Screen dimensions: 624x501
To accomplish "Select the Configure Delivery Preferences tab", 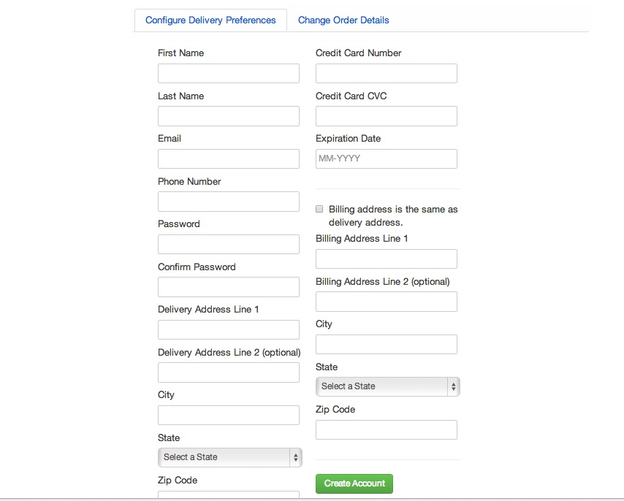I will tap(210, 20).
